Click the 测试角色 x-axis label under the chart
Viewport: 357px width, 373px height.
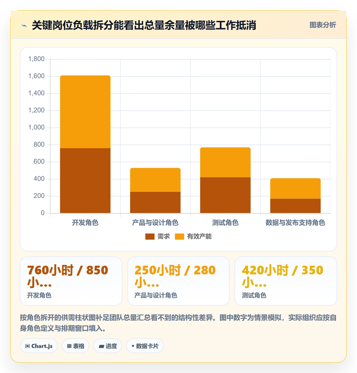click(x=225, y=223)
